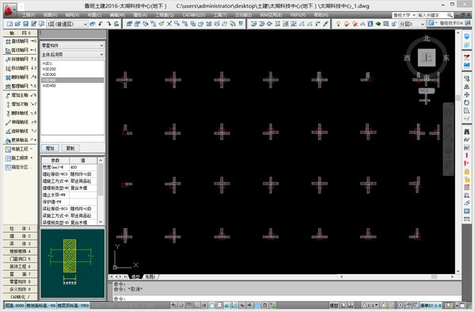Click the delete X icon in toolbar
Screen dimensions: 475x312
169,24
